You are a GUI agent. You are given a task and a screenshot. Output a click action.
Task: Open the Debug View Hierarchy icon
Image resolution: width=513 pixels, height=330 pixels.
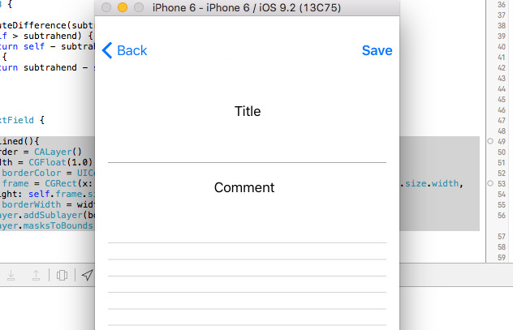[62, 275]
